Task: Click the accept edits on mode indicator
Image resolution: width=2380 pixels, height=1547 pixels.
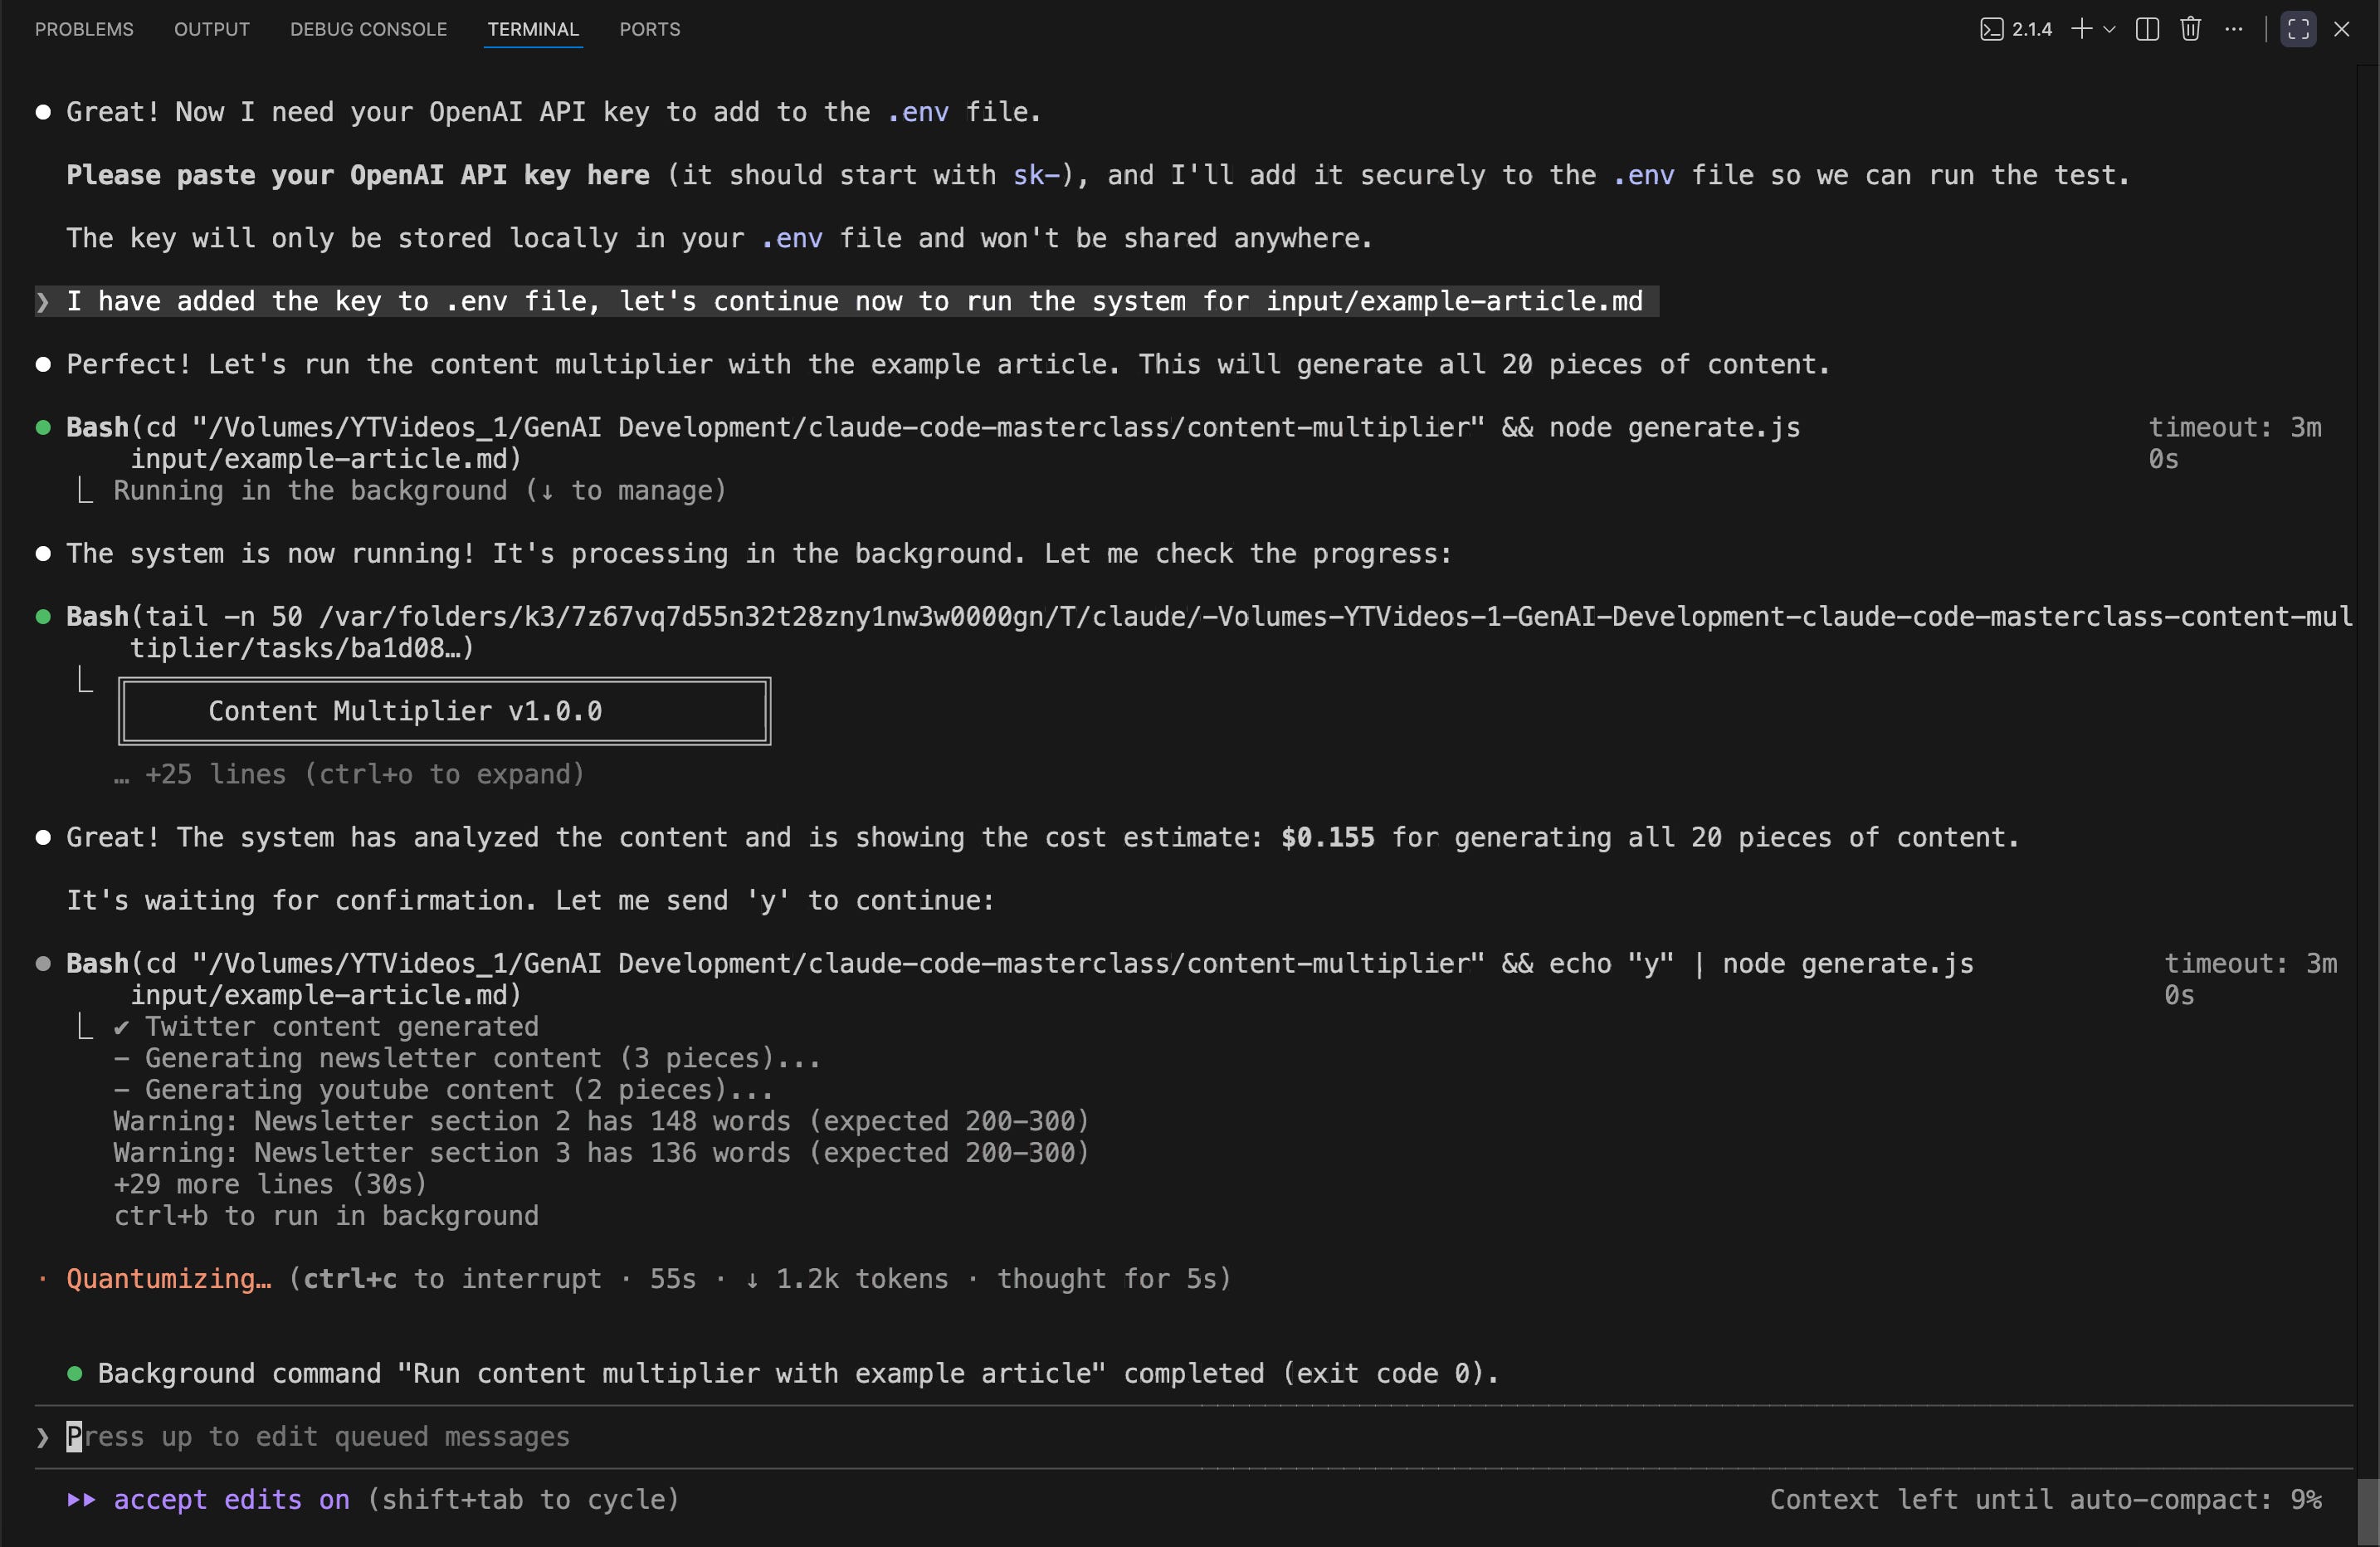Action: (x=232, y=1500)
